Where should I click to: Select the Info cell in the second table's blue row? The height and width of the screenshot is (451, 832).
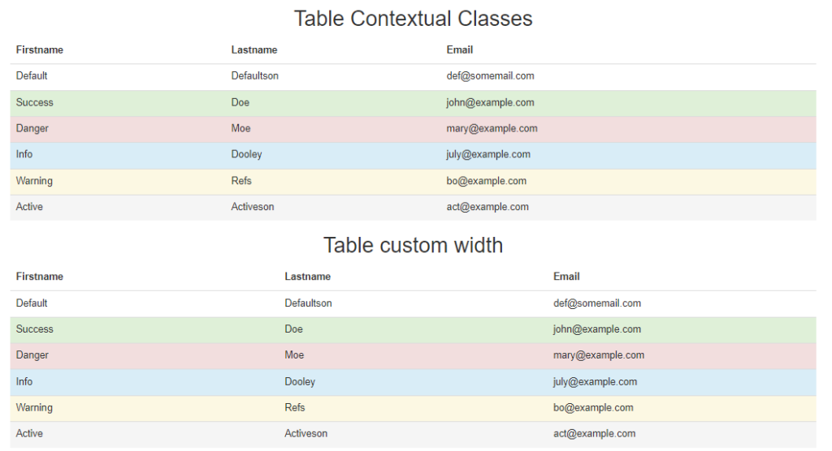pos(24,381)
